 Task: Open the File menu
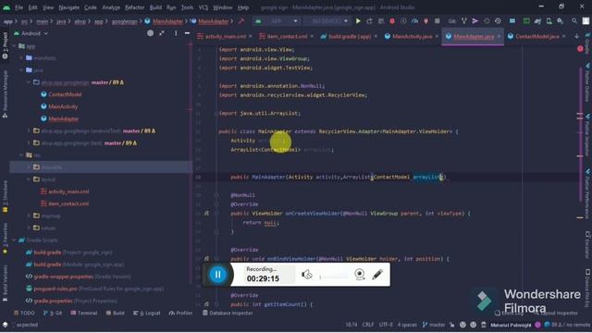tap(18, 7)
